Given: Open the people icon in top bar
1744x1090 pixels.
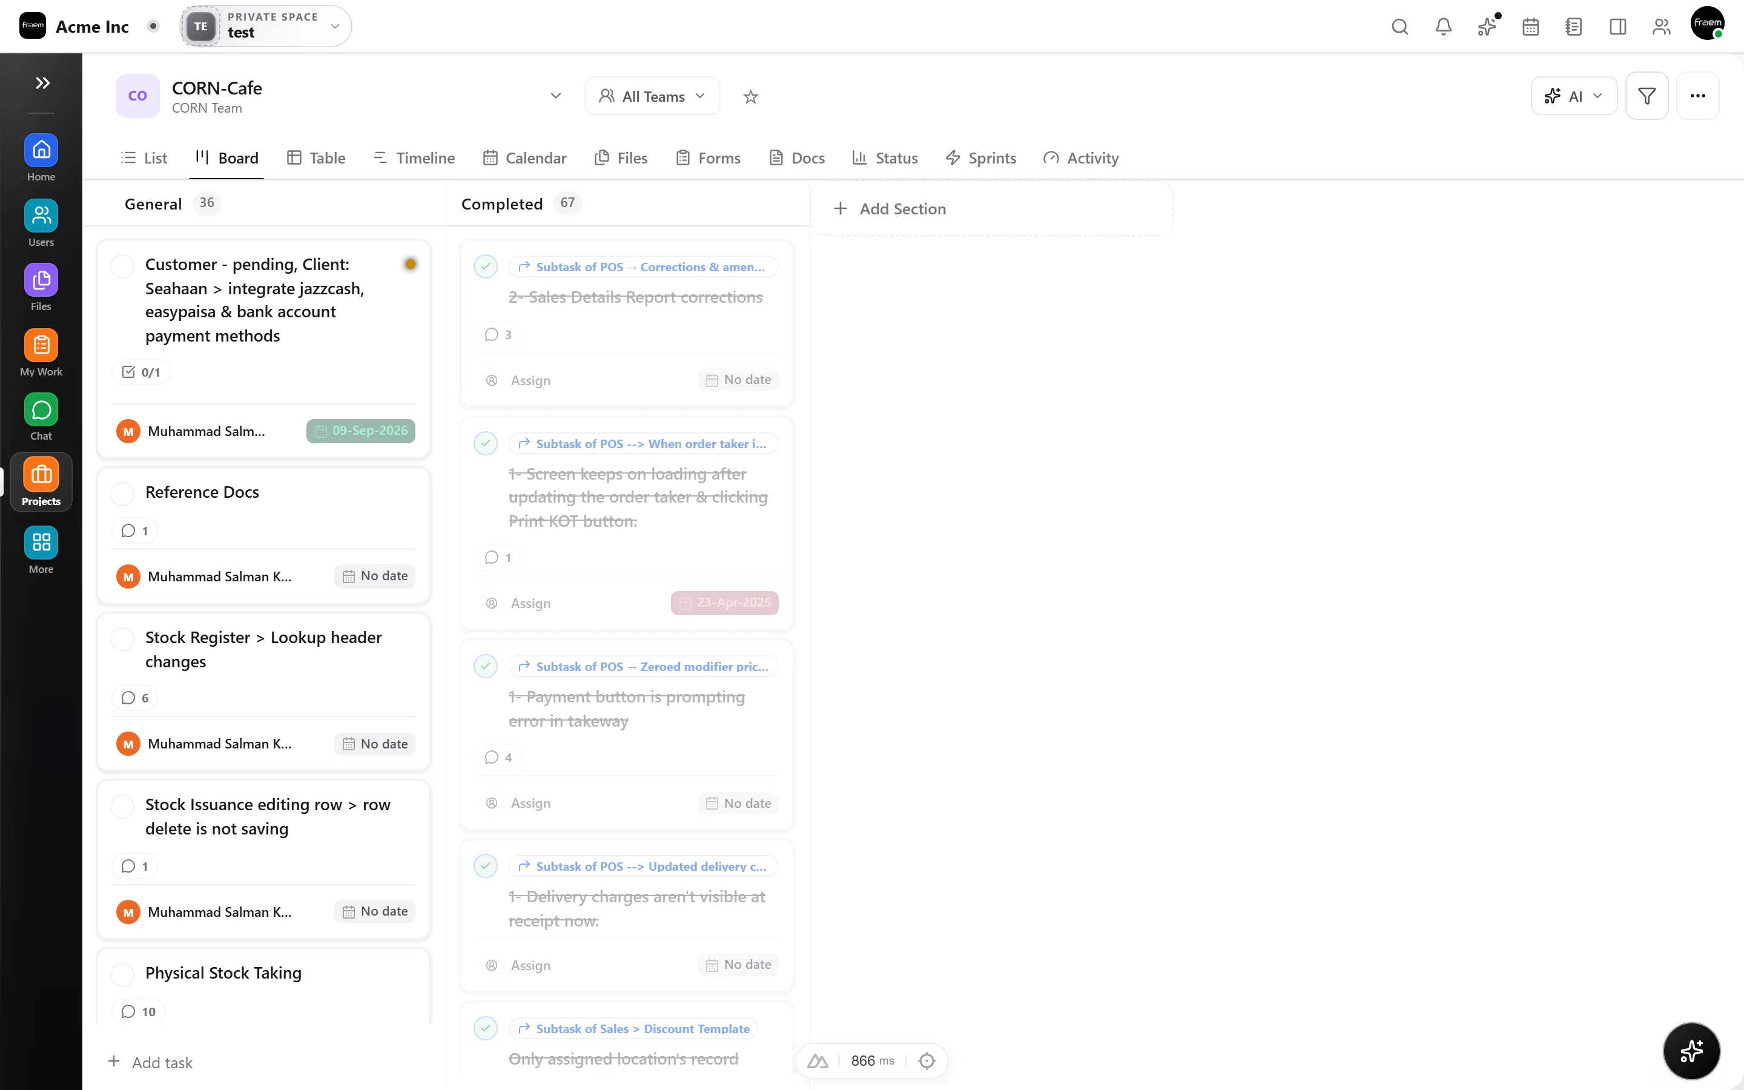Looking at the screenshot, I should tap(1661, 27).
